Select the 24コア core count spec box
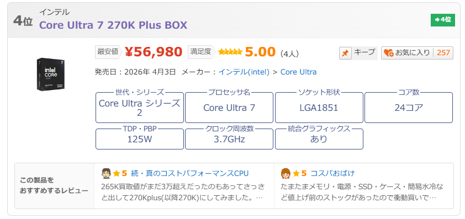The width and height of the screenshot is (465, 219). (x=409, y=108)
